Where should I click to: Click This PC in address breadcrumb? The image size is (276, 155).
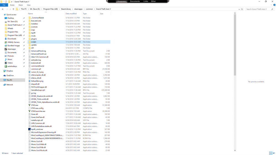(24, 9)
